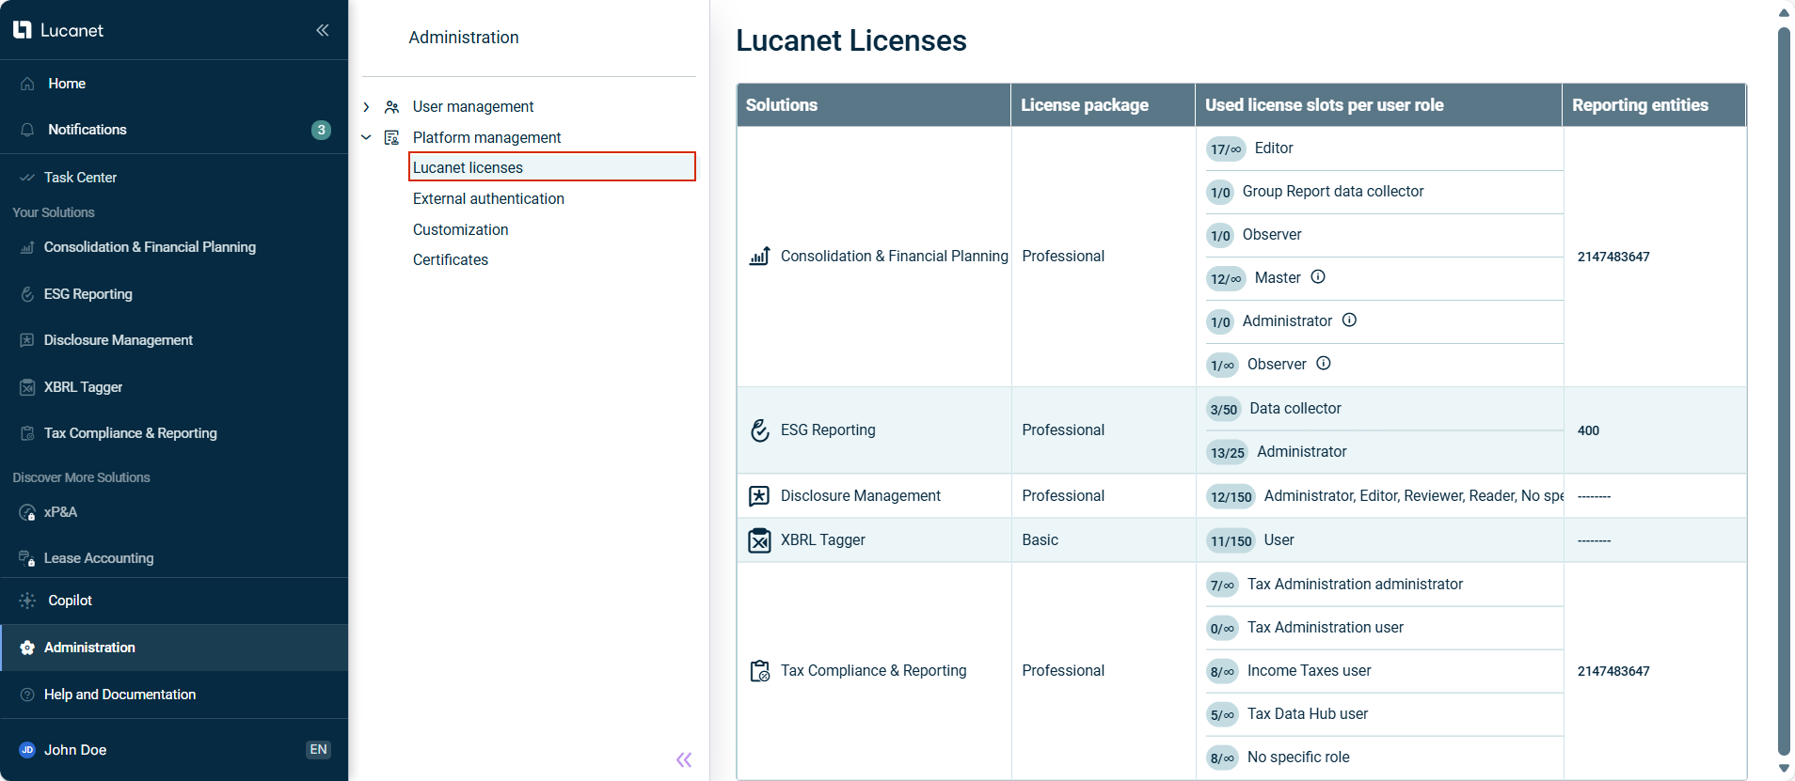Screen dimensions: 1795x781
Task: Click the info icon beside Administrator role
Action: [1349, 320]
